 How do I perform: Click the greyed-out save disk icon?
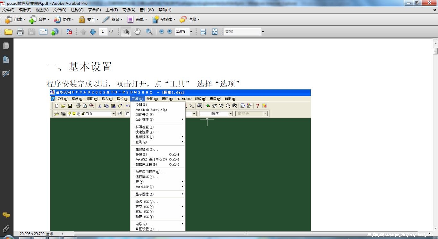(31, 32)
